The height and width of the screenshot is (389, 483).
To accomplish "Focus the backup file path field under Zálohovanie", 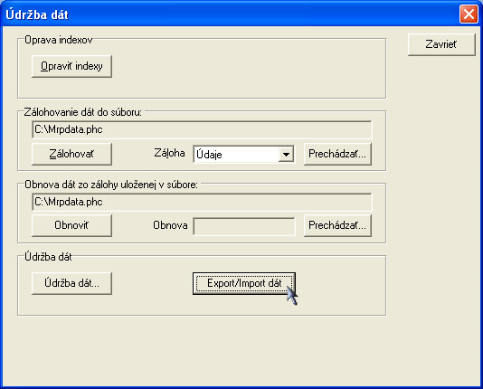I will pos(202,129).
